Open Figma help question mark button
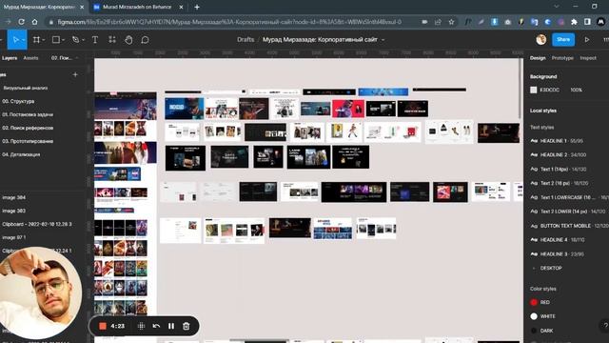 pyautogui.click(x=604, y=326)
